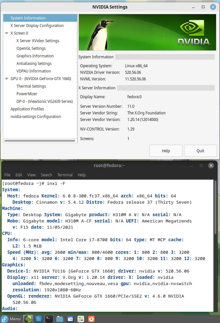
Task: Open X Server XVideo Settings
Action: [x=38, y=41]
